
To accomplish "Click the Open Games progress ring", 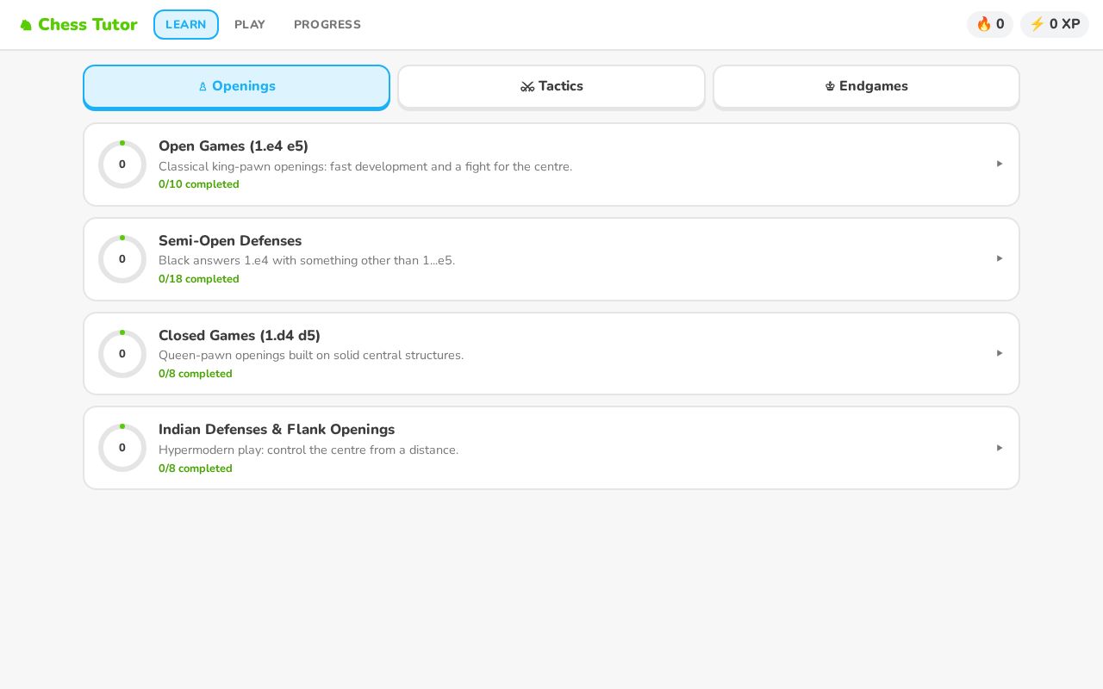I will click(122, 164).
